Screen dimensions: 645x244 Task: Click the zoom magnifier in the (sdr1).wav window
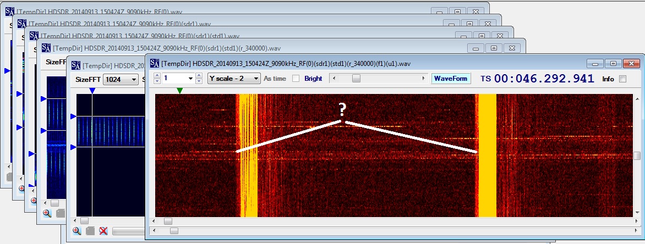(22, 188)
